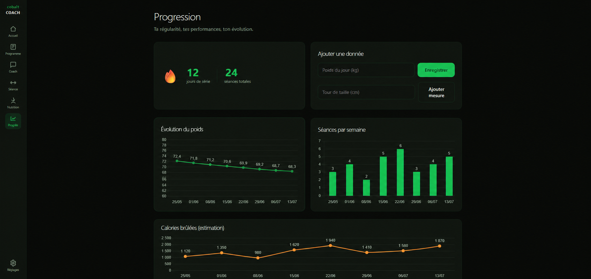The height and width of the screenshot is (279, 591).
Task: Select the 1 410 calories data point
Action: pos(367,252)
